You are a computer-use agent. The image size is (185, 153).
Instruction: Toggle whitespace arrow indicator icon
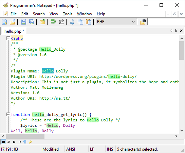(x=20, y=142)
